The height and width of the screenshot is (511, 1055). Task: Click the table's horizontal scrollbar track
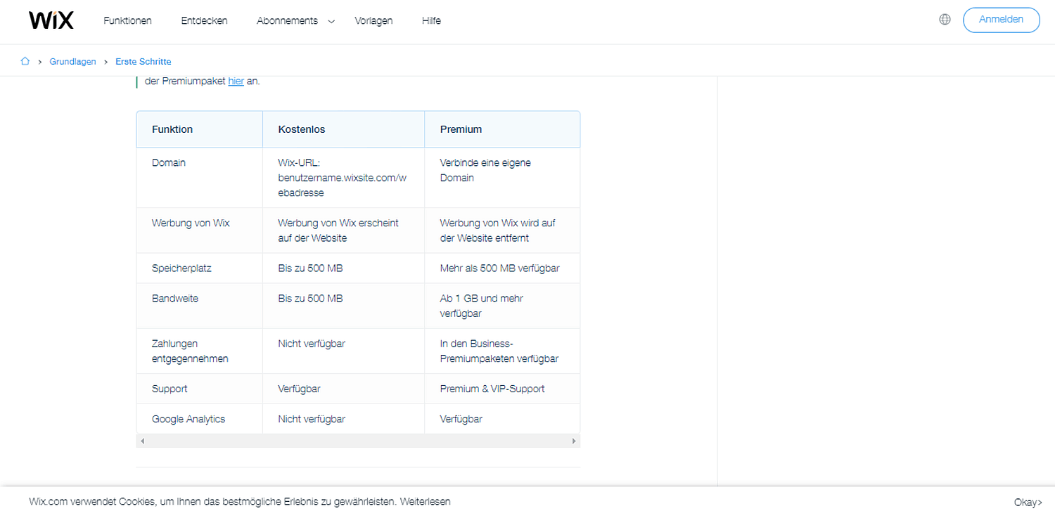(x=358, y=441)
